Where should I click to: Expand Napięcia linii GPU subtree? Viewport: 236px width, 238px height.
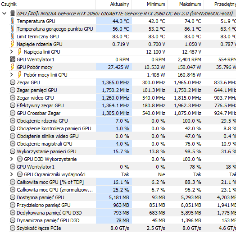pos(12,52)
